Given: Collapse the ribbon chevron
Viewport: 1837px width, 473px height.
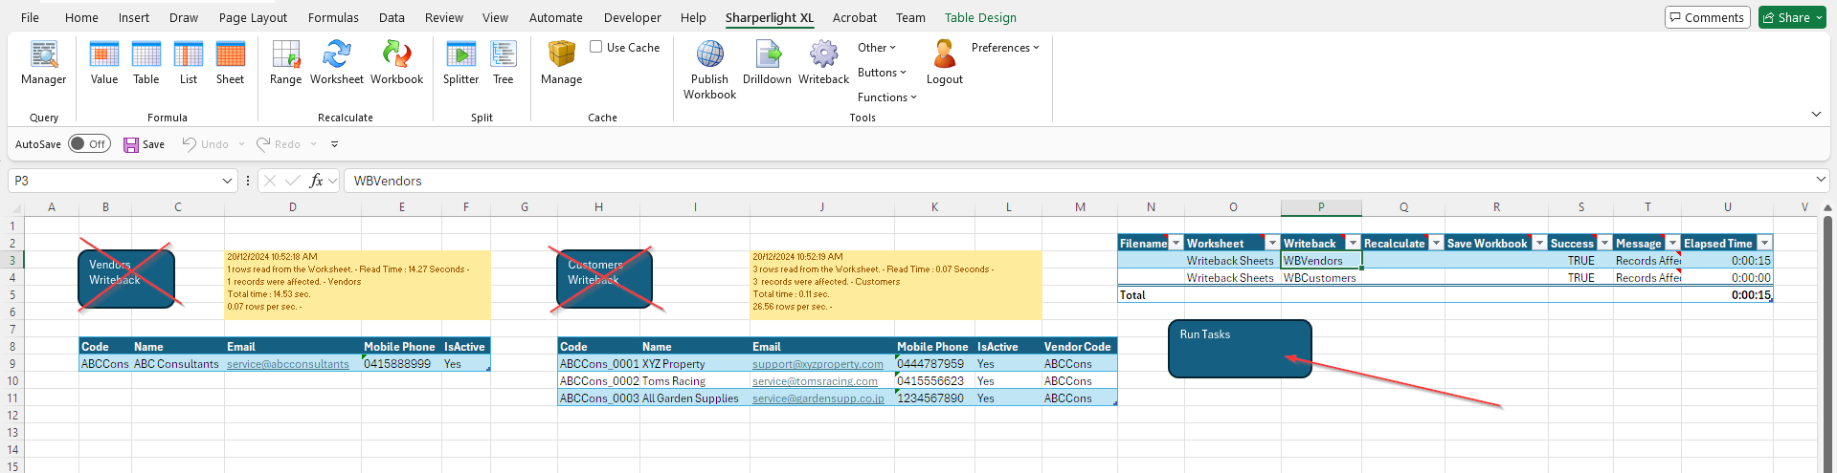Looking at the screenshot, I should coord(1816,115).
